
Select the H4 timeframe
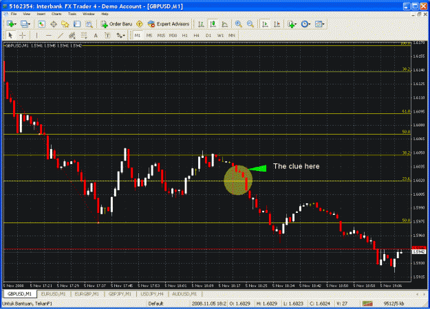click(196, 35)
